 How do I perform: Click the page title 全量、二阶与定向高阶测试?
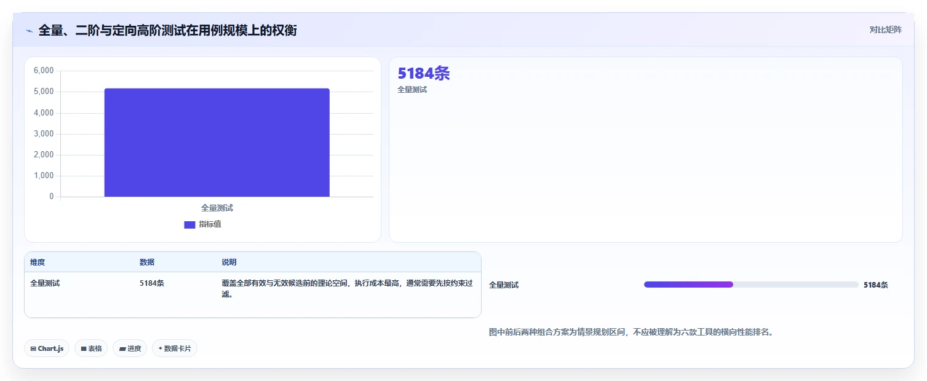[x=167, y=30]
